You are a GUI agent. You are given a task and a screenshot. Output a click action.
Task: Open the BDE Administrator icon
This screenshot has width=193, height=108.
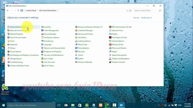(110, 27)
